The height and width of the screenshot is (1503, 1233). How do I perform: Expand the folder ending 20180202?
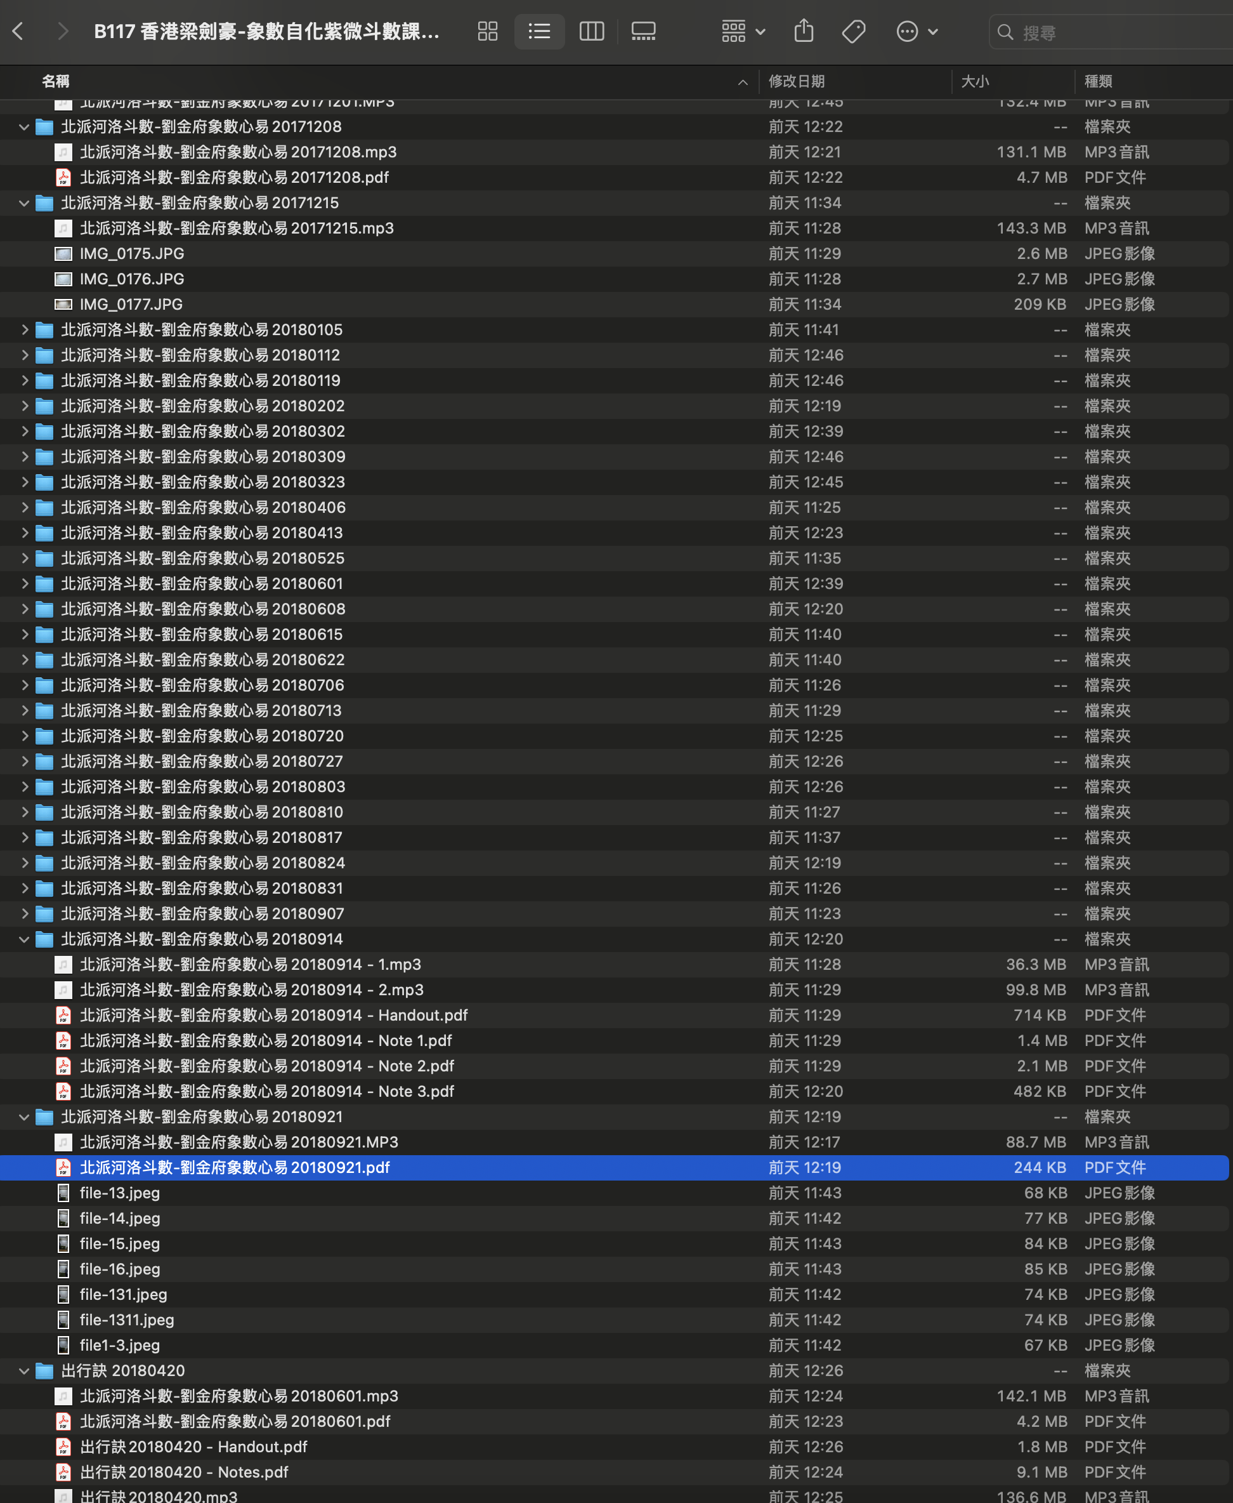coord(24,406)
